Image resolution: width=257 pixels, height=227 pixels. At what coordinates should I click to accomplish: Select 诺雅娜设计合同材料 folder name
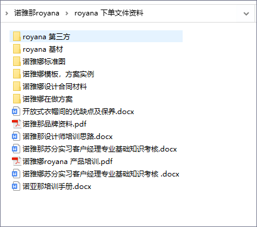click(55, 87)
